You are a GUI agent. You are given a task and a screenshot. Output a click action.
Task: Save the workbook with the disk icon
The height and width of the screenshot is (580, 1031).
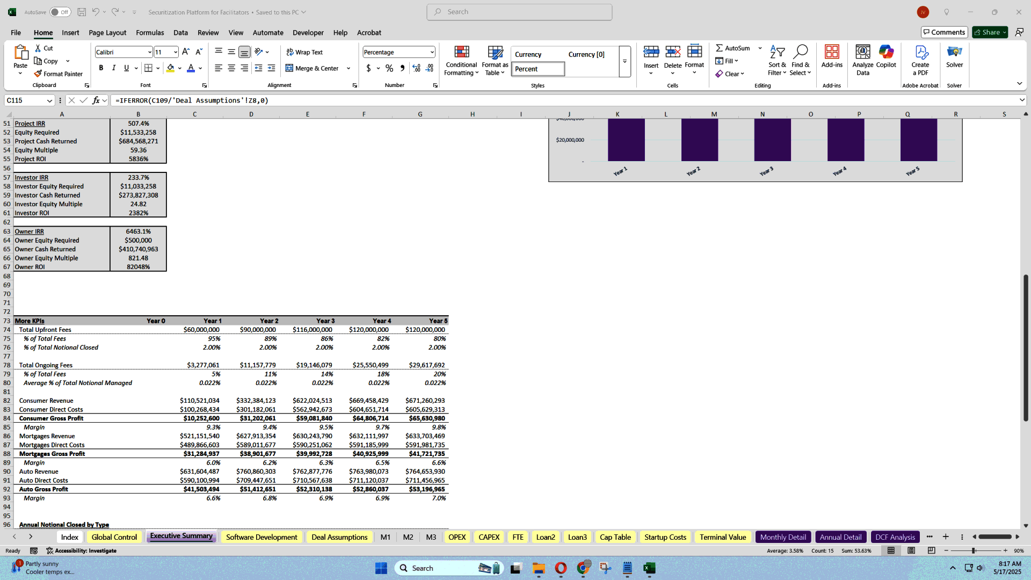point(82,12)
